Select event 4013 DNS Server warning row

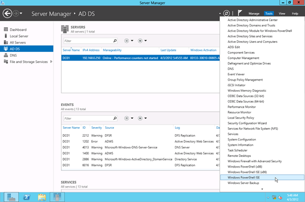click(141, 147)
